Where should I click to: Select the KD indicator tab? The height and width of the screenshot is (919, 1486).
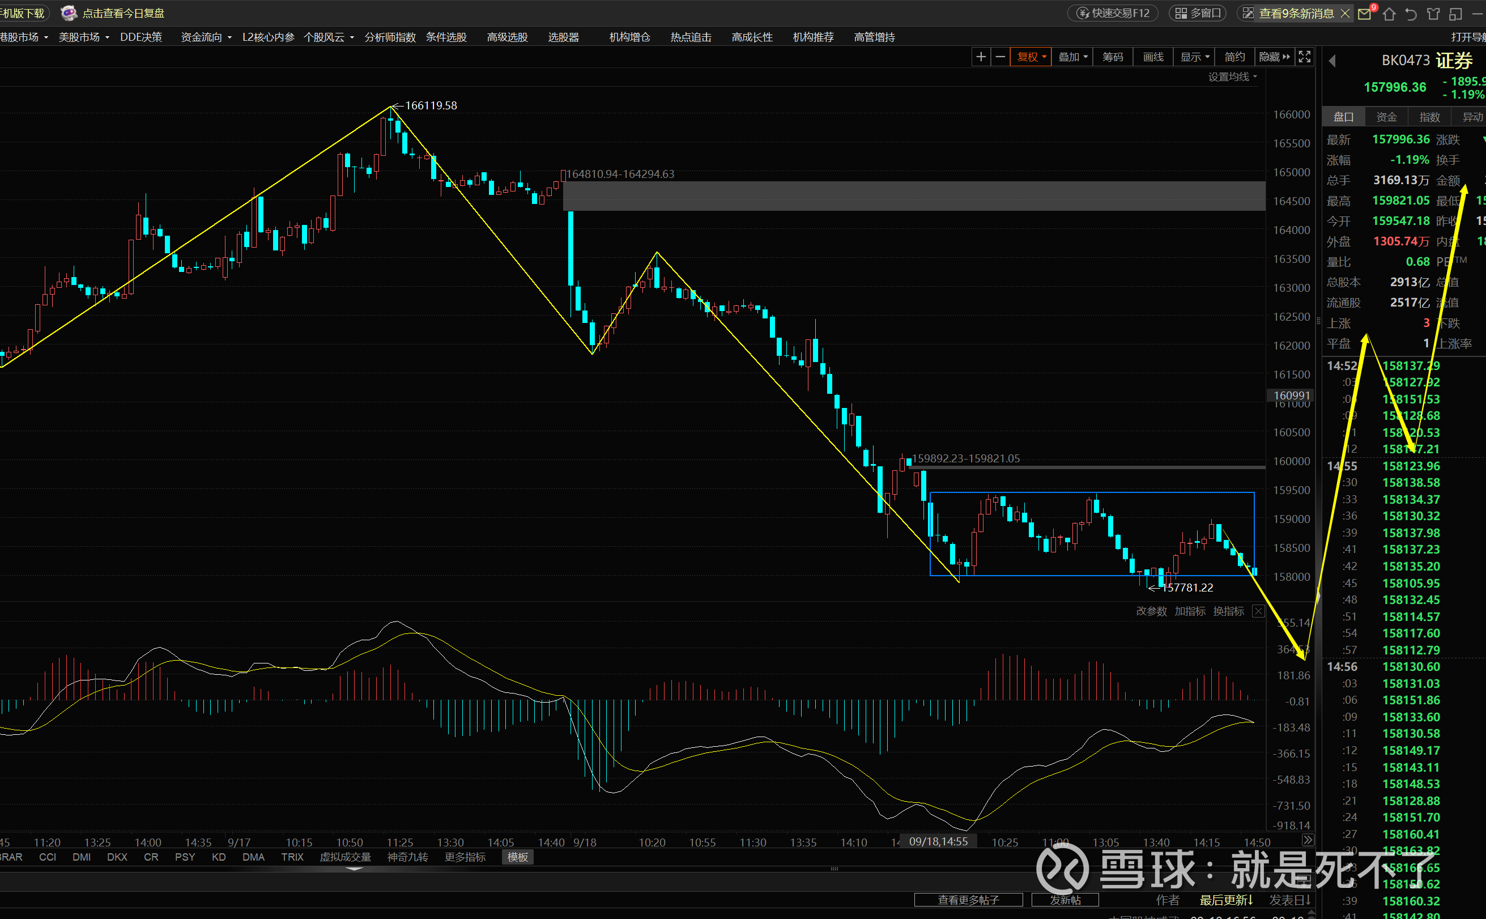[219, 857]
